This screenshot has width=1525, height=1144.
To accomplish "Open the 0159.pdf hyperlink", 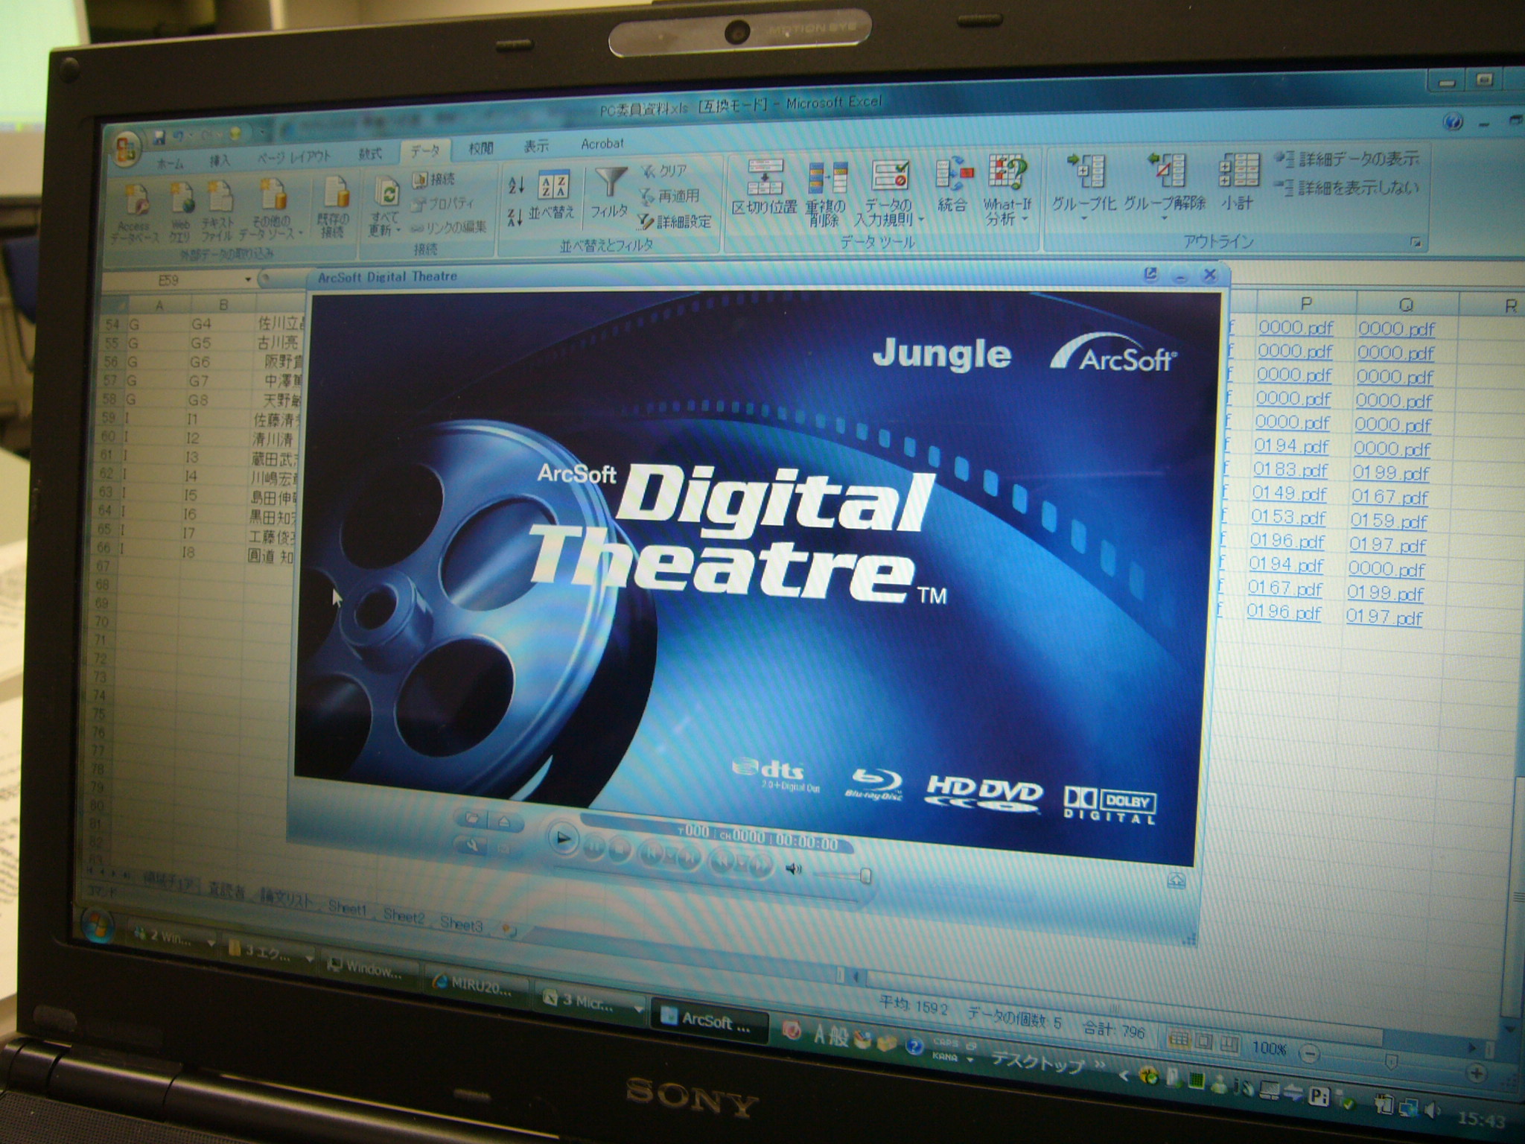I will tap(1389, 521).
